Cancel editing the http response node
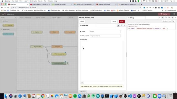 (114, 21)
